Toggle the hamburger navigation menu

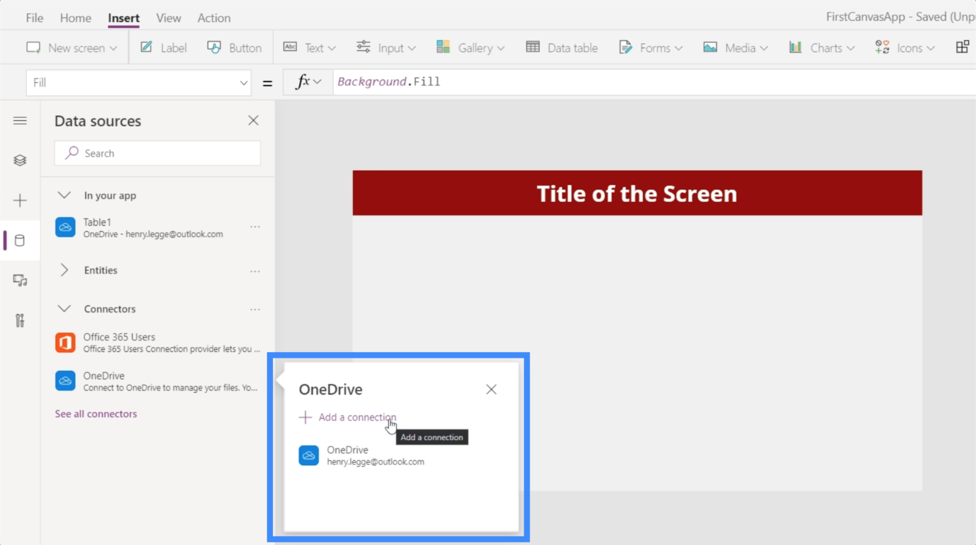[20, 120]
